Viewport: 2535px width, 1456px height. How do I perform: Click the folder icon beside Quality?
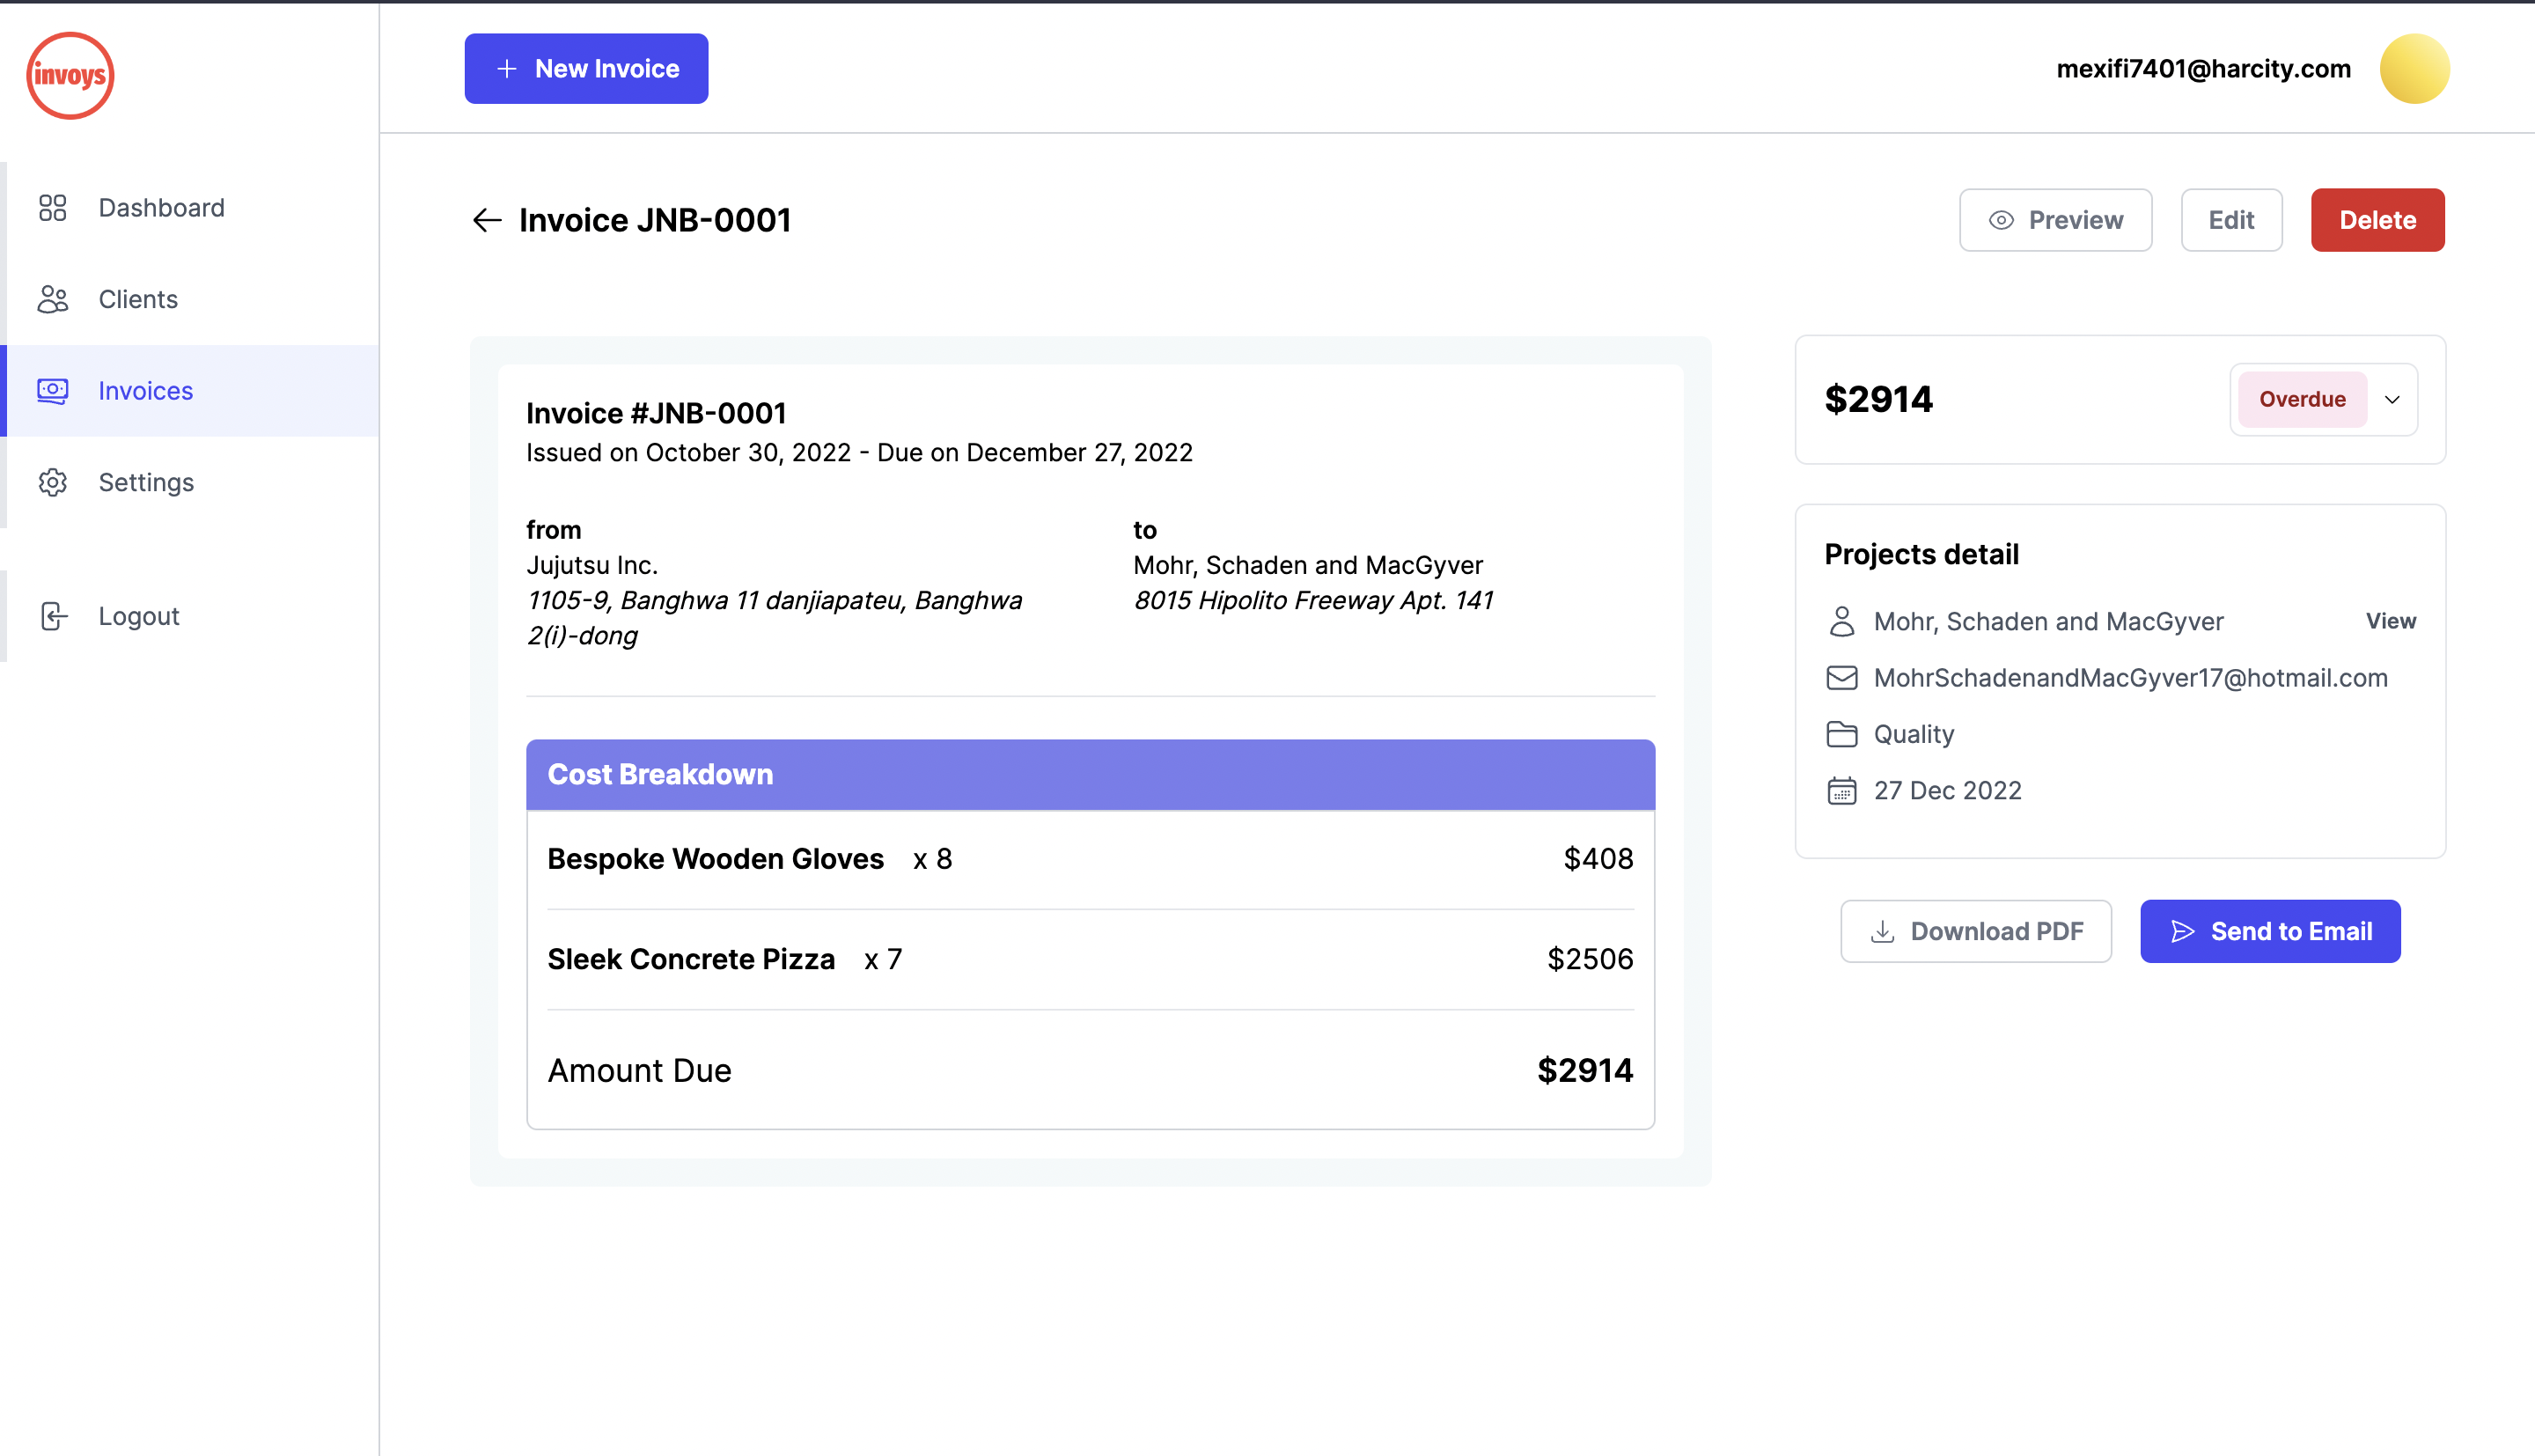click(1841, 734)
